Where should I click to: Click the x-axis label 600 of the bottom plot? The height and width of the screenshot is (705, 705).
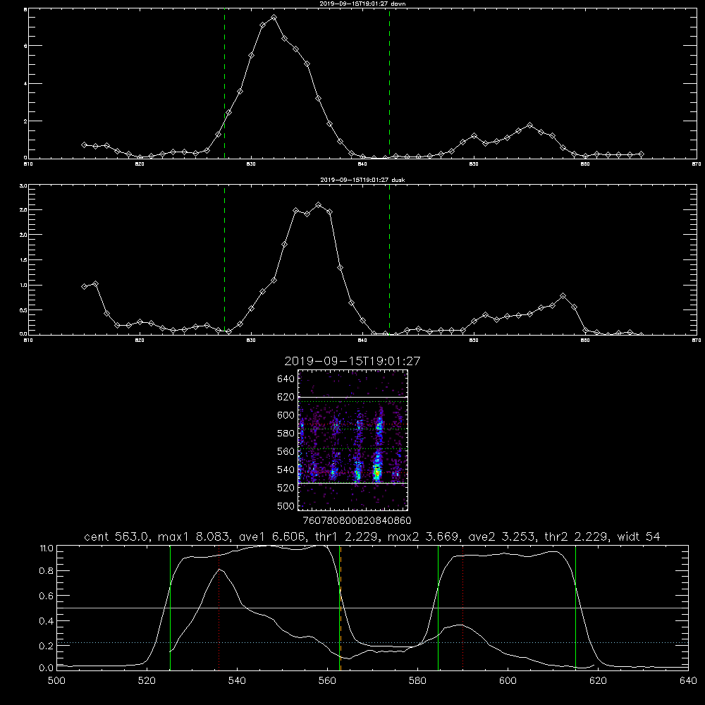[x=508, y=681]
